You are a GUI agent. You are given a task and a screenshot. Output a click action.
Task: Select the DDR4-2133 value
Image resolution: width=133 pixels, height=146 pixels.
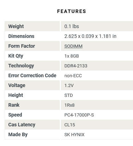click(x=76, y=66)
